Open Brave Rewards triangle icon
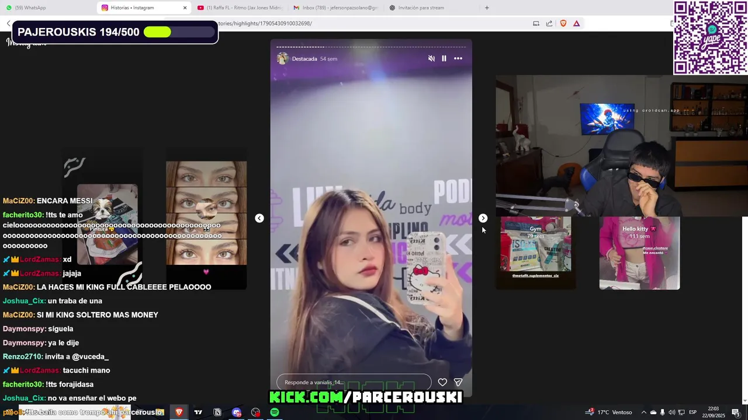 click(x=577, y=23)
